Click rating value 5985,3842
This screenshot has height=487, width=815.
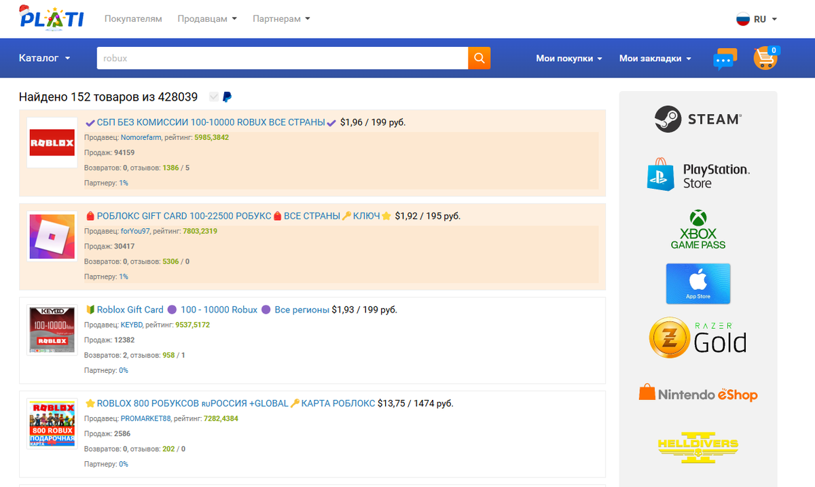point(211,137)
